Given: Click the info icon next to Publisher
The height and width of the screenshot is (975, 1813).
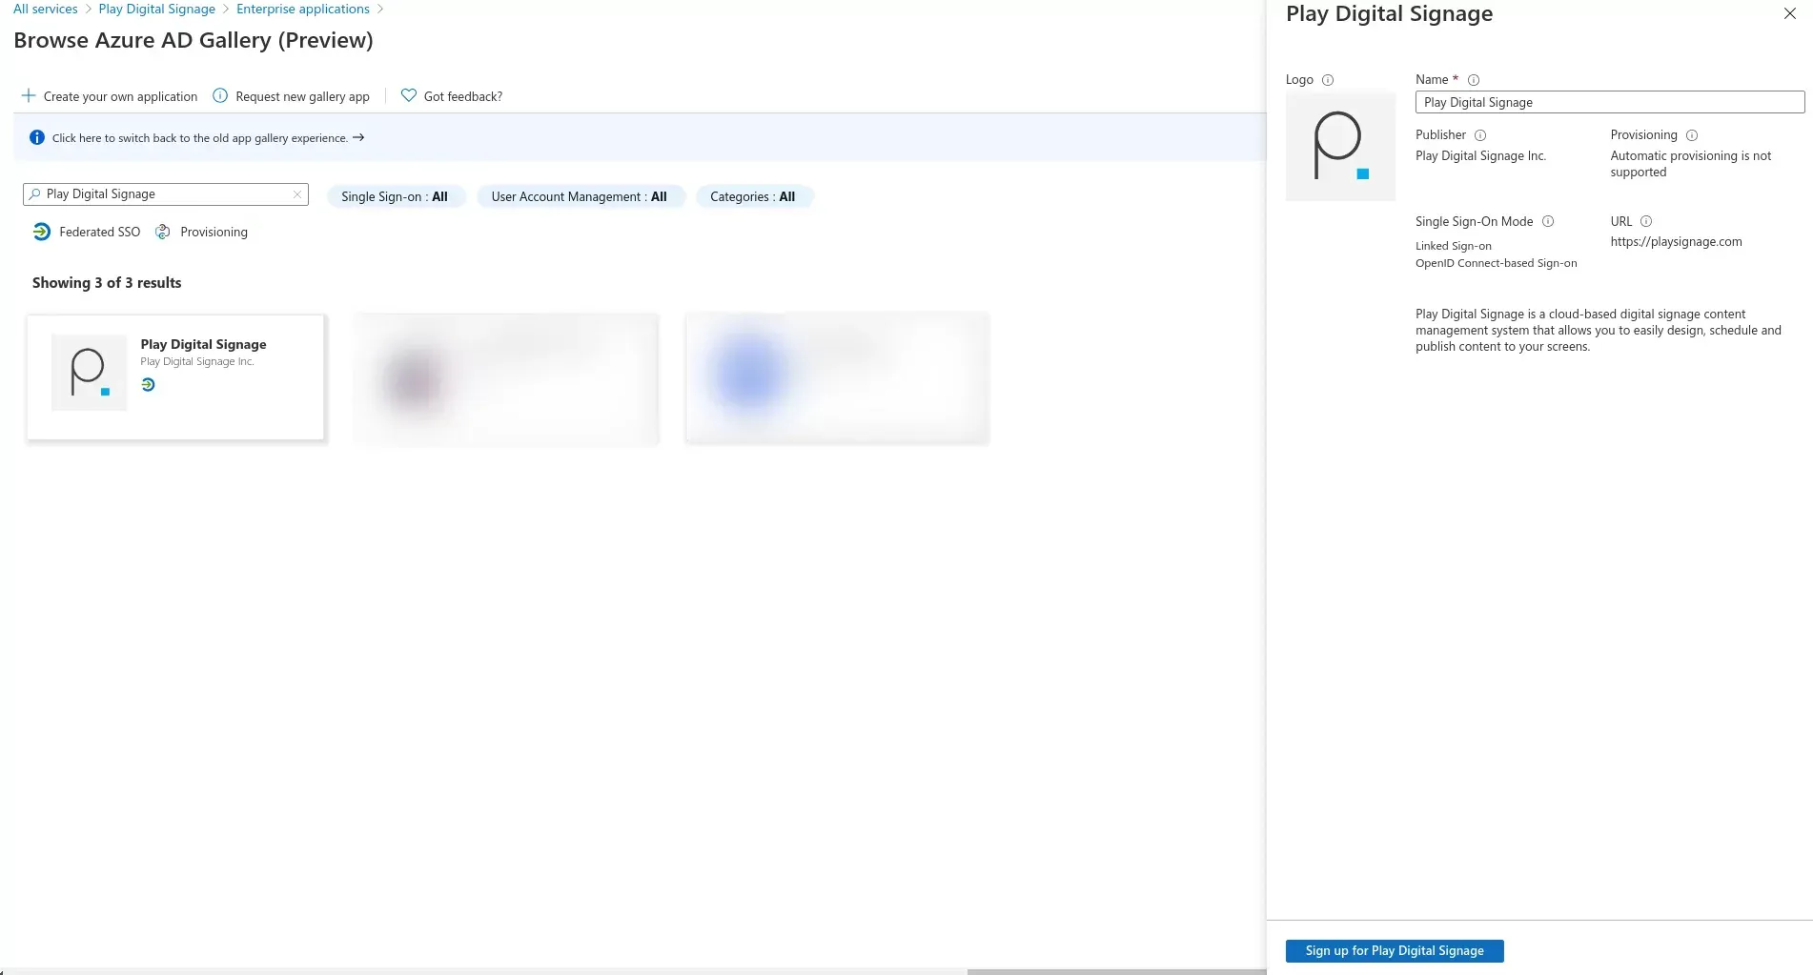Looking at the screenshot, I should click(1480, 135).
